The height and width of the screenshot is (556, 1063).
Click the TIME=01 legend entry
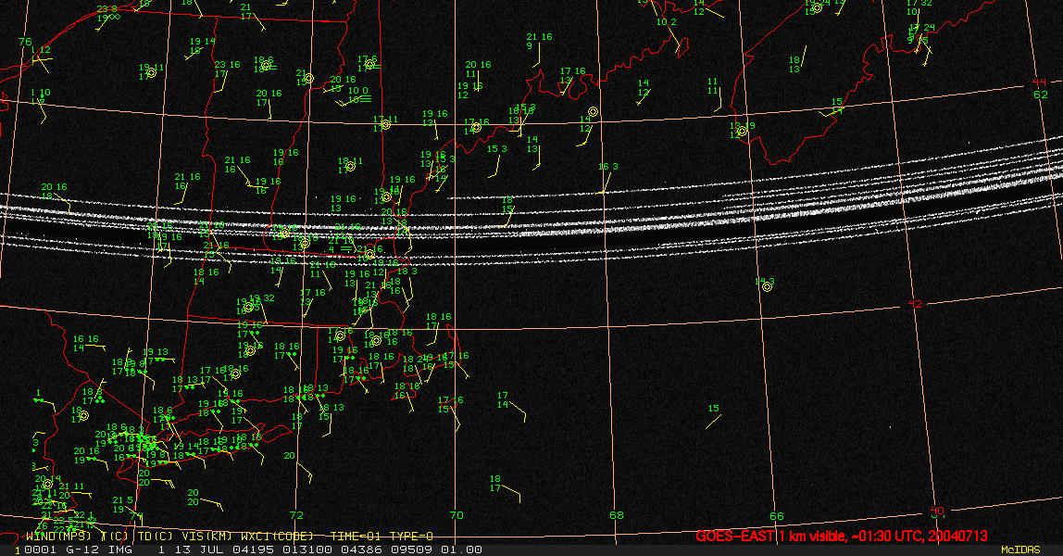point(356,537)
